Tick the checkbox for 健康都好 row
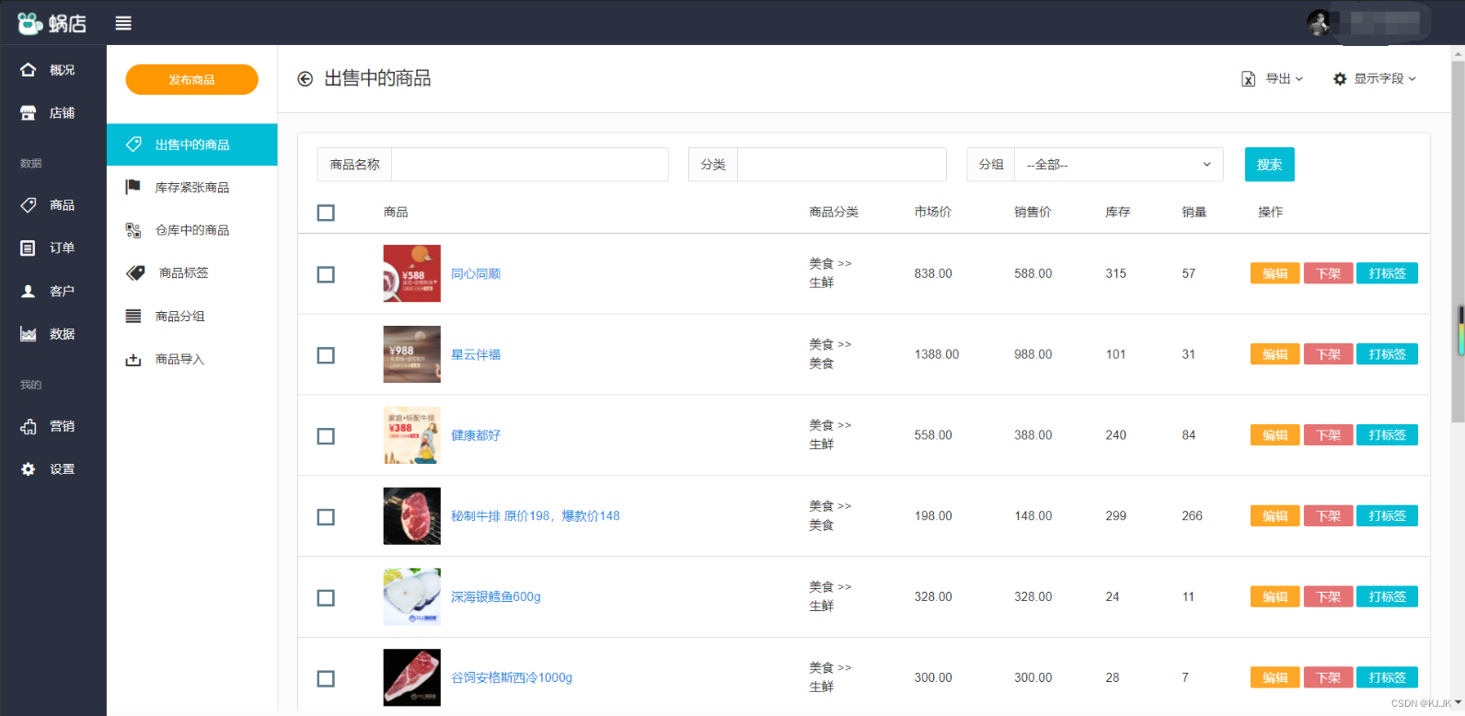This screenshot has width=1465, height=716. (326, 436)
